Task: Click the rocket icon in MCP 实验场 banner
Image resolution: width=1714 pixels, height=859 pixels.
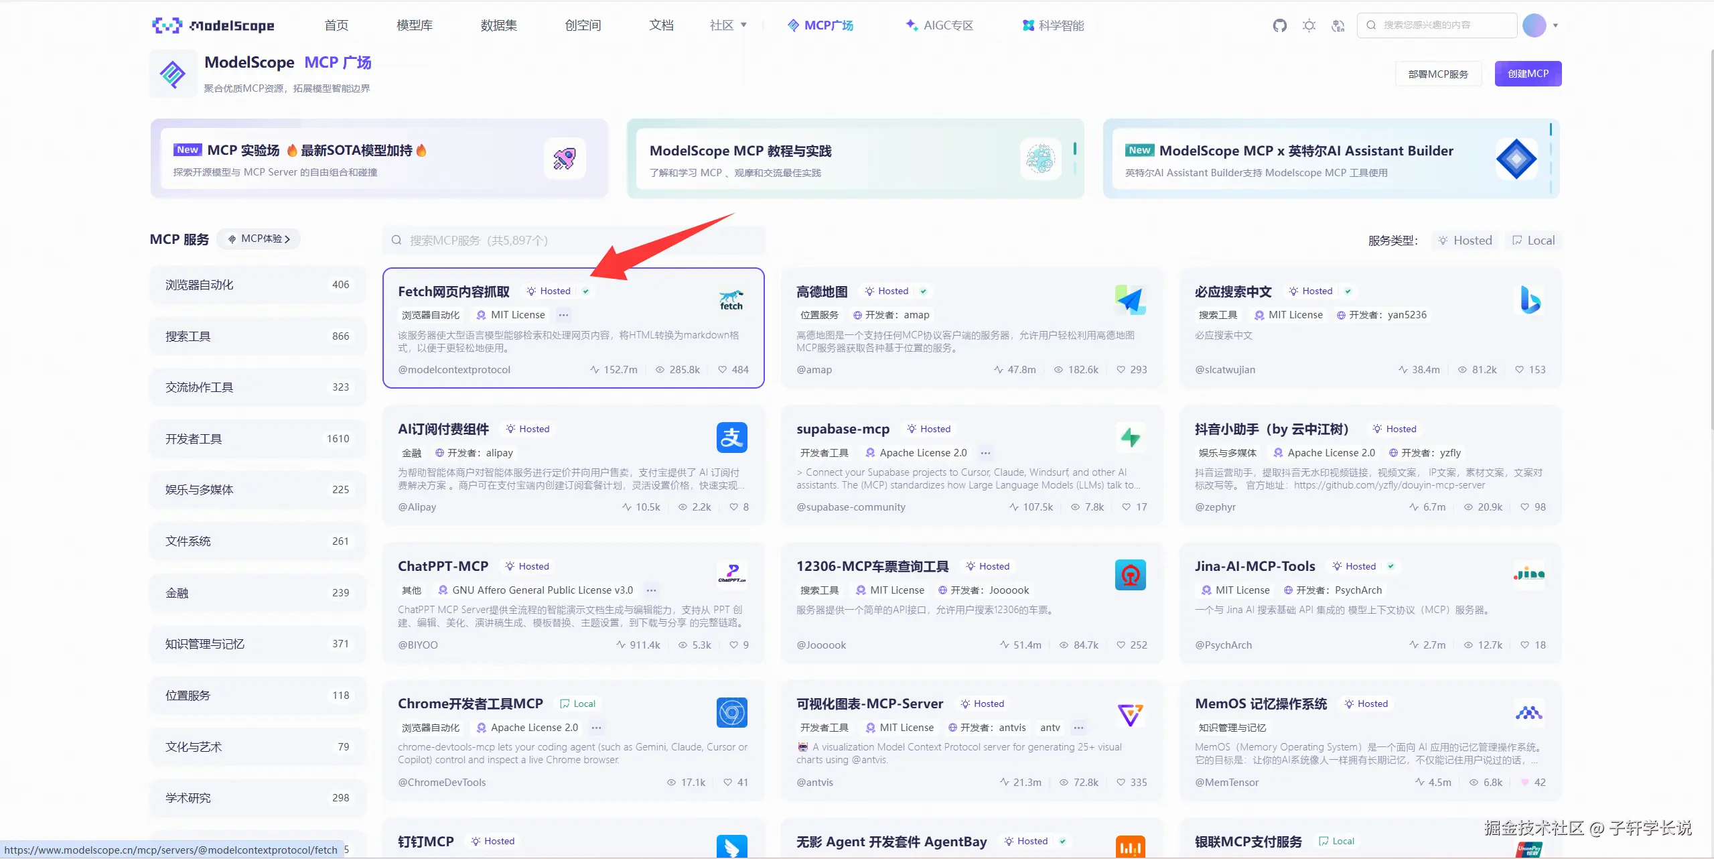Action: [564, 159]
